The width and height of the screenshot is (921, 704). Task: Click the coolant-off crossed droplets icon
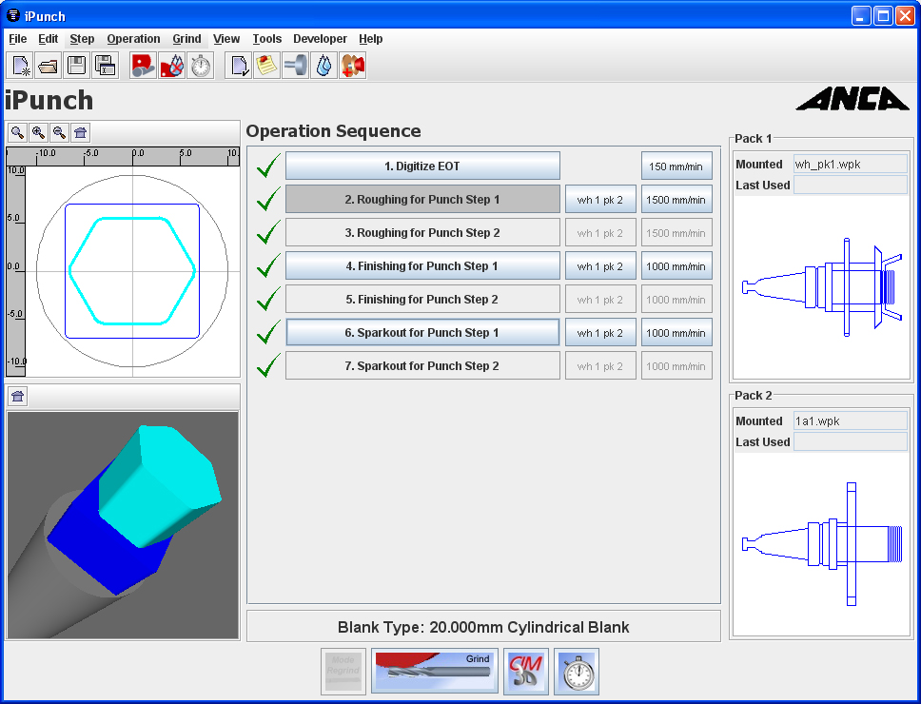[x=171, y=66]
